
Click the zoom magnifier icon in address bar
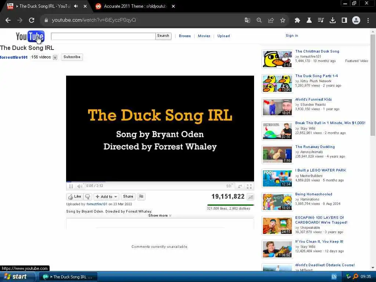point(259,20)
